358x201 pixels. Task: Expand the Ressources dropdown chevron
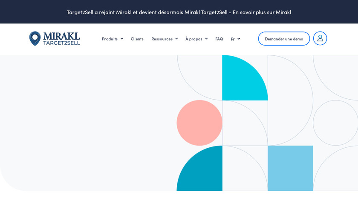pos(176,39)
